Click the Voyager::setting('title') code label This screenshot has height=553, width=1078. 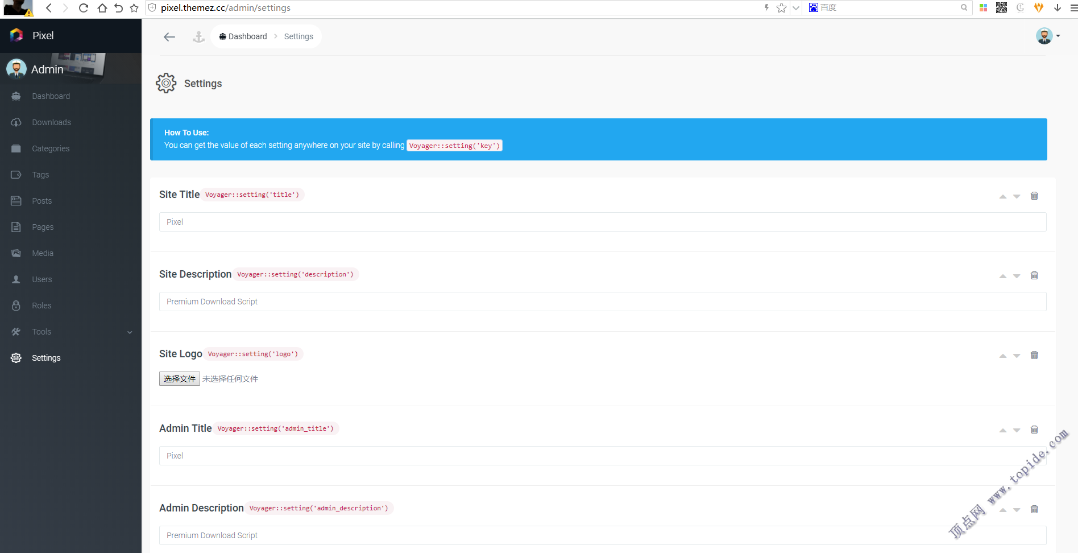click(x=252, y=195)
